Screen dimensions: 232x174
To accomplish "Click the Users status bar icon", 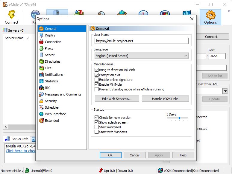I will [27, 170].
